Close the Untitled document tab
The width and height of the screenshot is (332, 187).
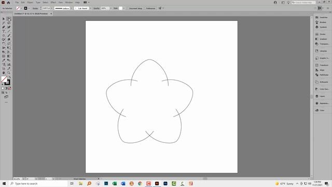[51, 14]
